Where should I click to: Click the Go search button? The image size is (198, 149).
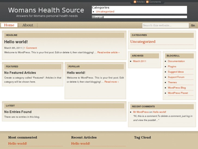tap(193, 25)
